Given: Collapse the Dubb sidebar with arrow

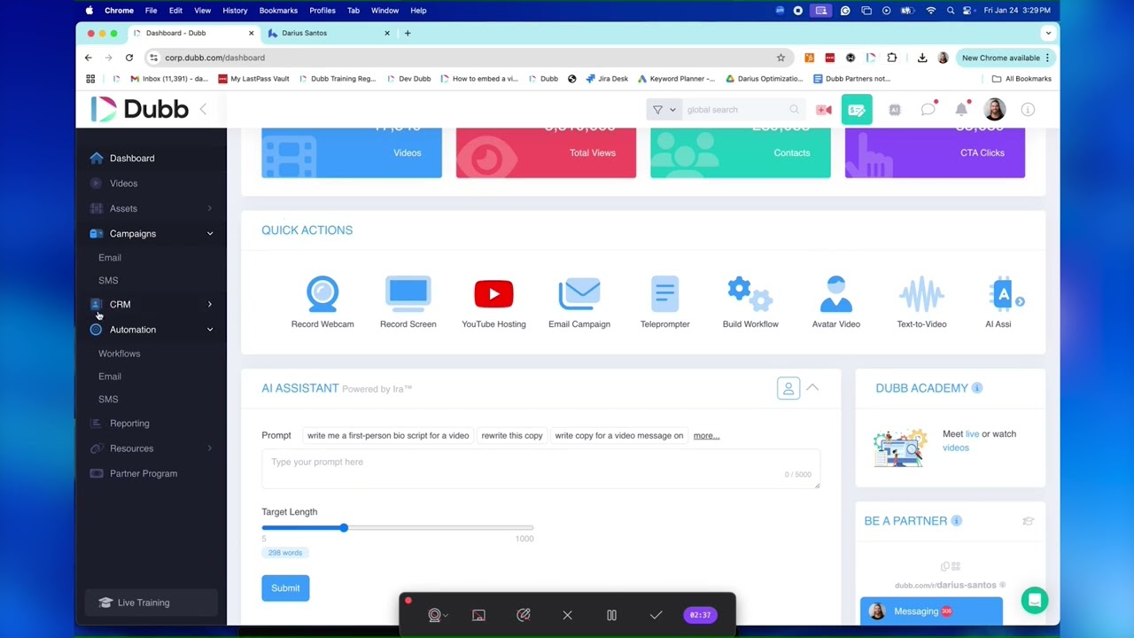Looking at the screenshot, I should (203, 109).
